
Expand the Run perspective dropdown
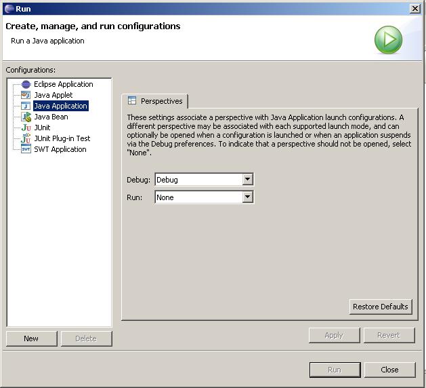tap(247, 197)
